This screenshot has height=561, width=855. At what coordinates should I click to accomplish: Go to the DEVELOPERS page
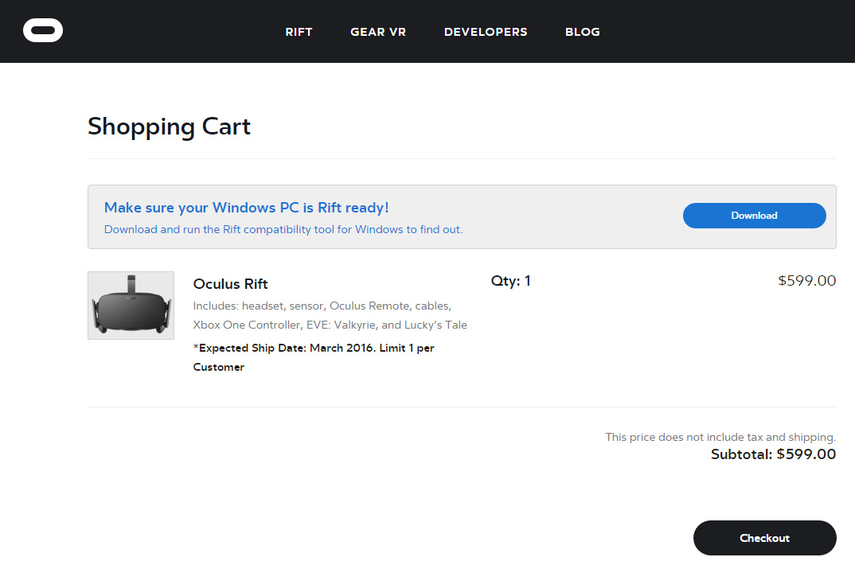click(x=486, y=32)
